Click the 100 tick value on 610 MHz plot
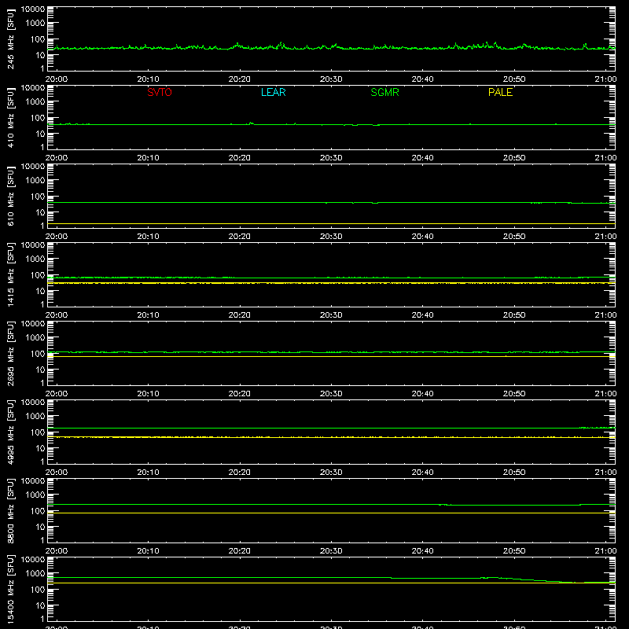The height and width of the screenshot is (629, 629). click(x=38, y=197)
